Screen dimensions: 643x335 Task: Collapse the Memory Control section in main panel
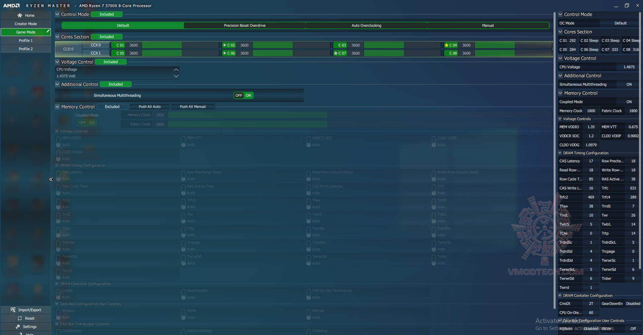(57, 107)
